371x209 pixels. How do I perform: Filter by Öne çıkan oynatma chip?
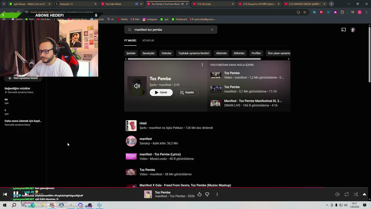point(279,53)
